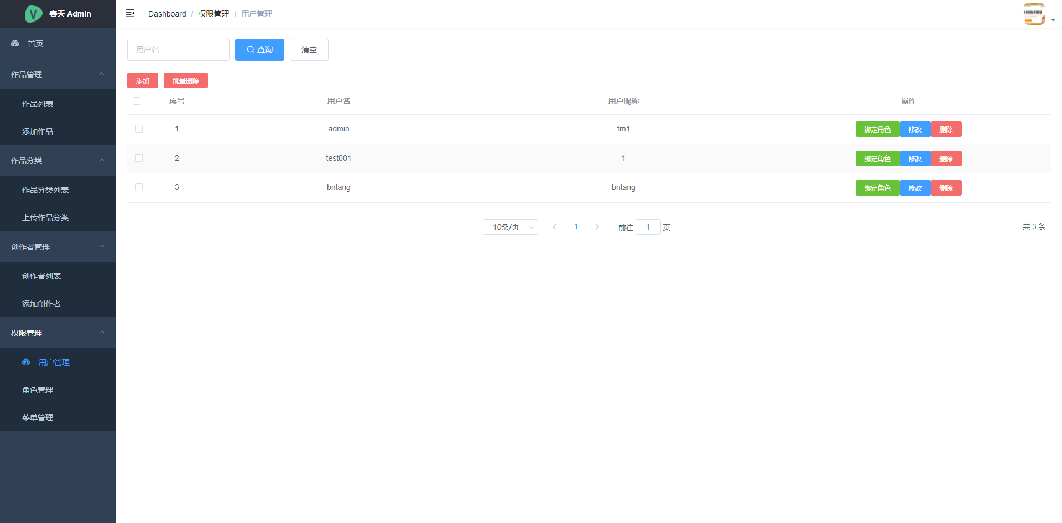The width and height of the screenshot is (1062, 523).
Task: Open 作品分类列表 menu item
Action: [x=58, y=189]
